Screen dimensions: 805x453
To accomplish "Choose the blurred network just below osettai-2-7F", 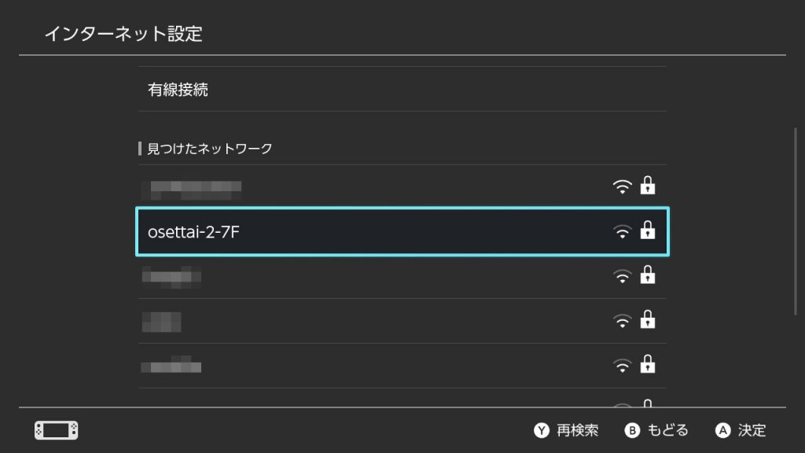I will pyautogui.click(x=402, y=276).
